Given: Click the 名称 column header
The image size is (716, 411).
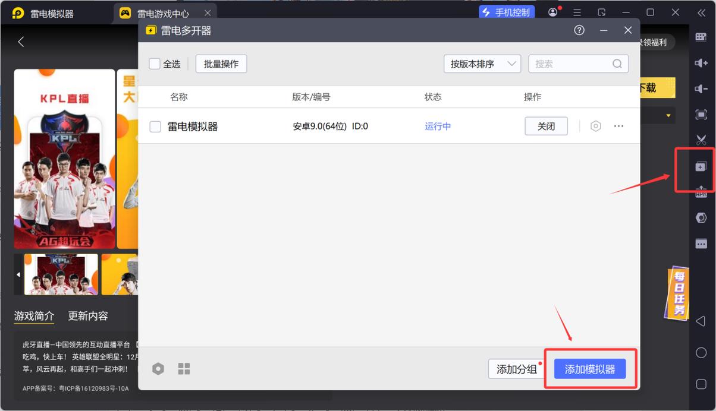Looking at the screenshot, I should click(179, 97).
